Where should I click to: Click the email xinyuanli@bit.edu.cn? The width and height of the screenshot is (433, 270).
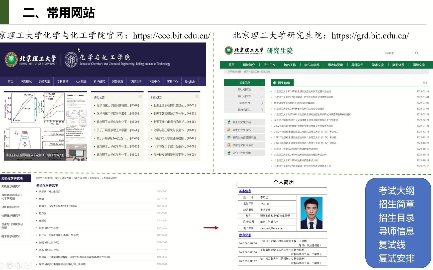point(271,228)
